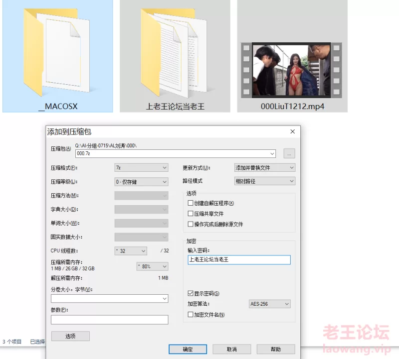Click the 上老王论坛当老王 folder name label
The height and width of the screenshot is (359, 399).
[x=175, y=106]
